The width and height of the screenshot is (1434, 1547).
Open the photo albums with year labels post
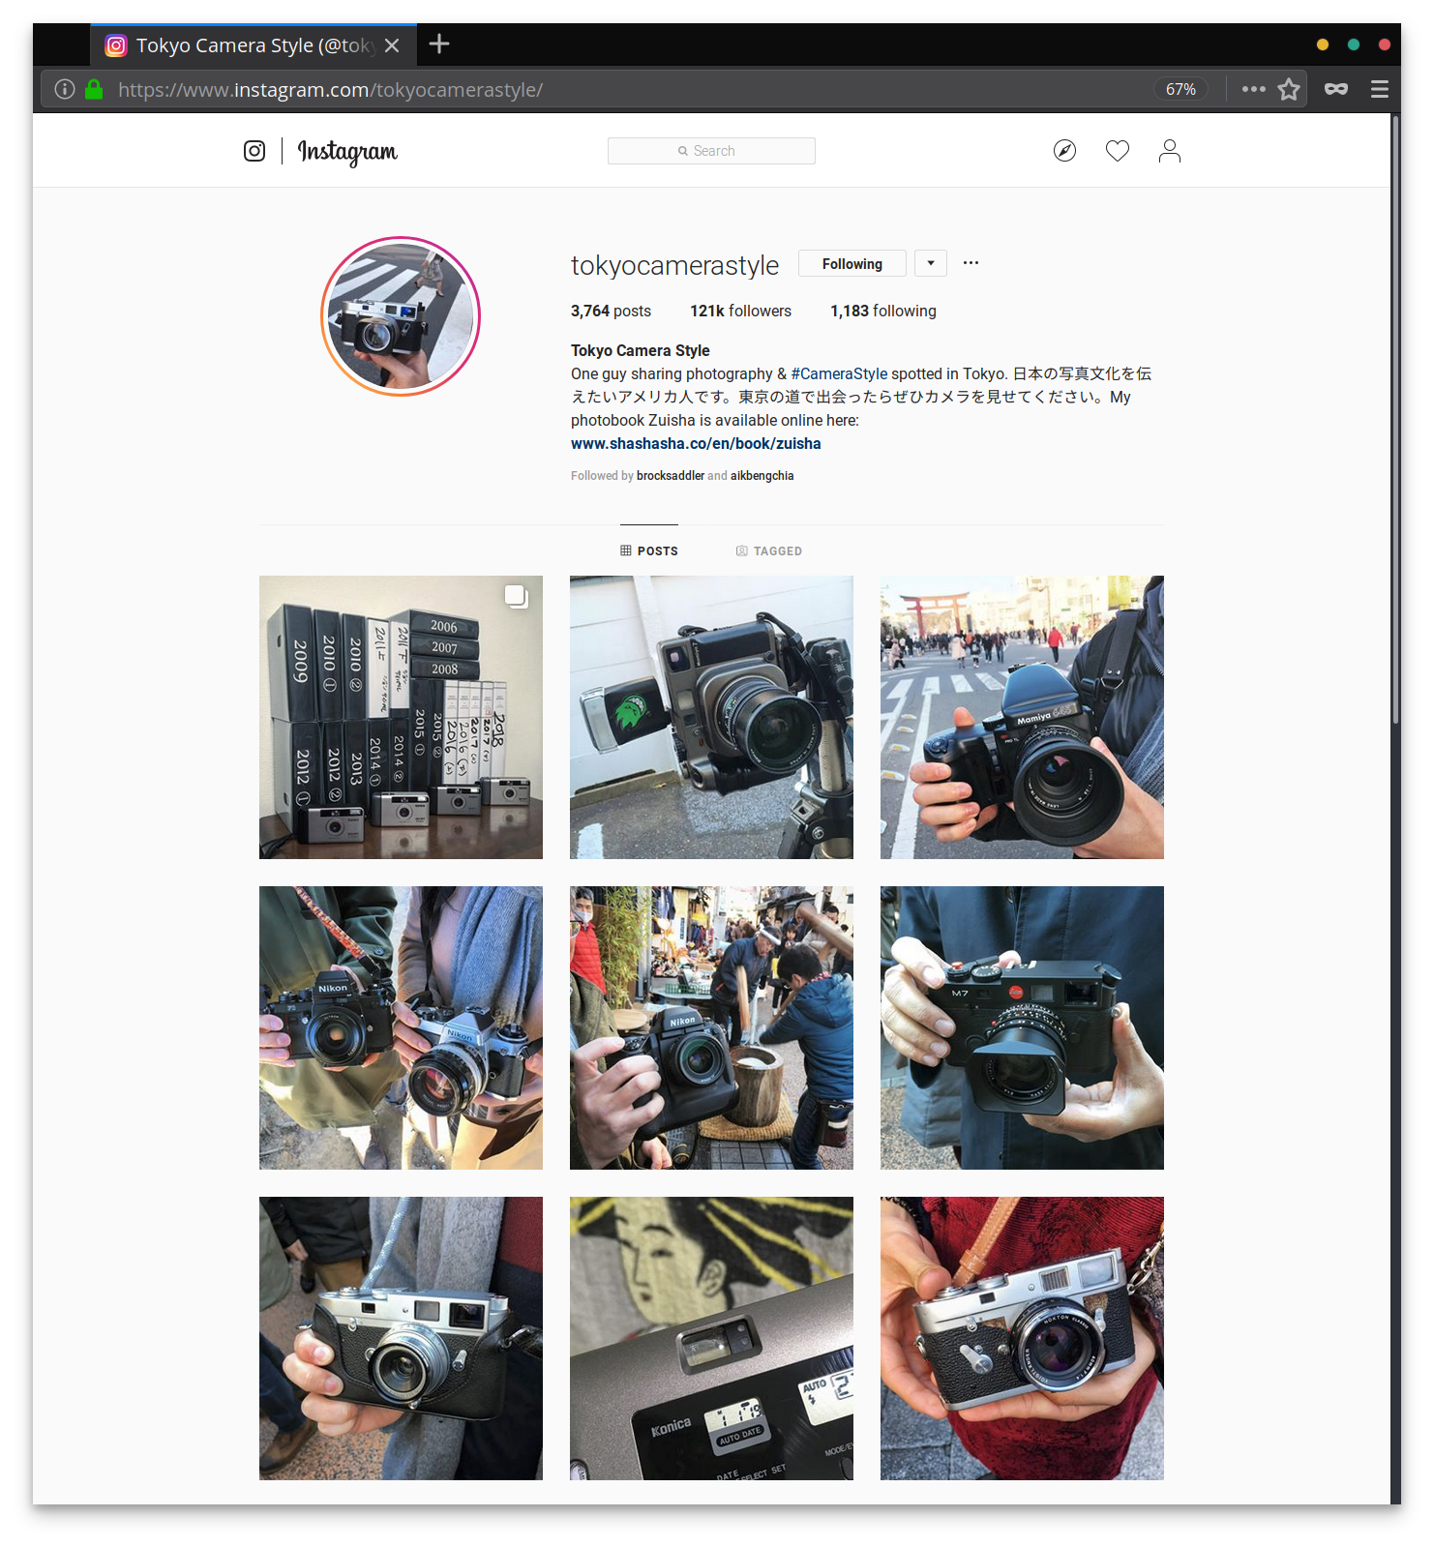coord(401,717)
